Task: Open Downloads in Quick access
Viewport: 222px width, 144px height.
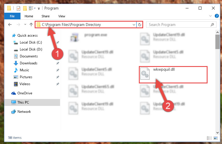Action: click(x=29, y=63)
